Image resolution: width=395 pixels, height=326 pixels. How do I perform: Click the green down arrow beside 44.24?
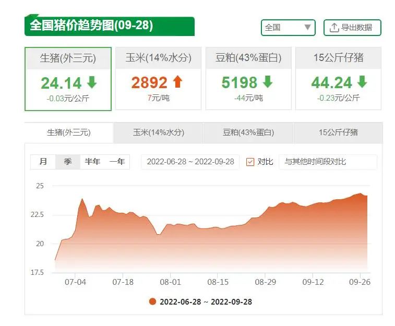(362, 81)
